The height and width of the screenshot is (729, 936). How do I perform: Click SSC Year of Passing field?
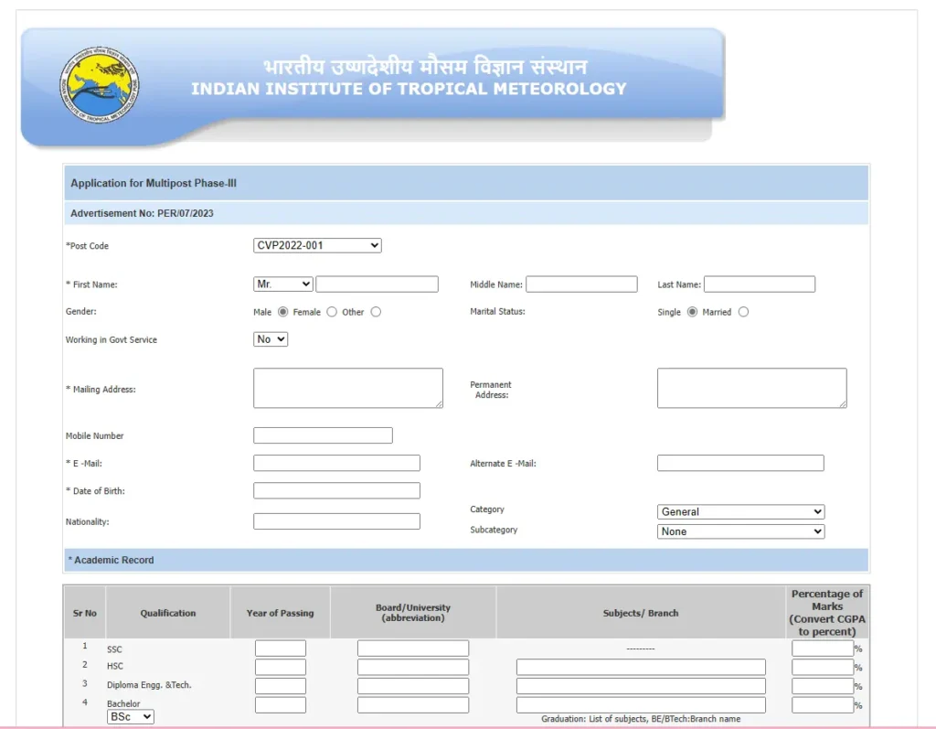(280, 649)
